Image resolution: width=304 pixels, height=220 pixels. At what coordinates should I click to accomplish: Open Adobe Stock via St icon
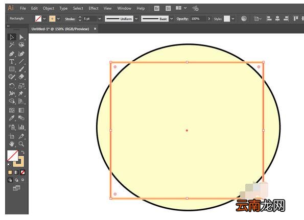(x=168, y=8)
